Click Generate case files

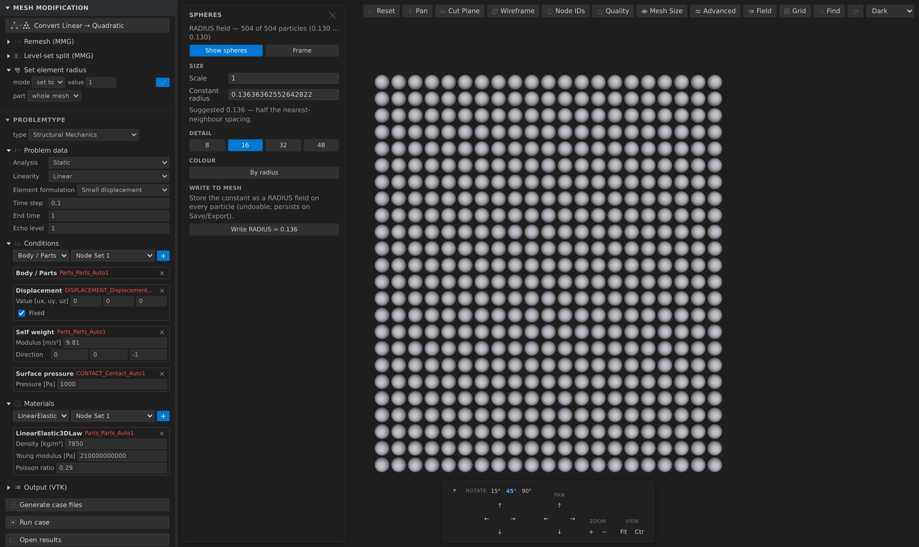[87, 505]
